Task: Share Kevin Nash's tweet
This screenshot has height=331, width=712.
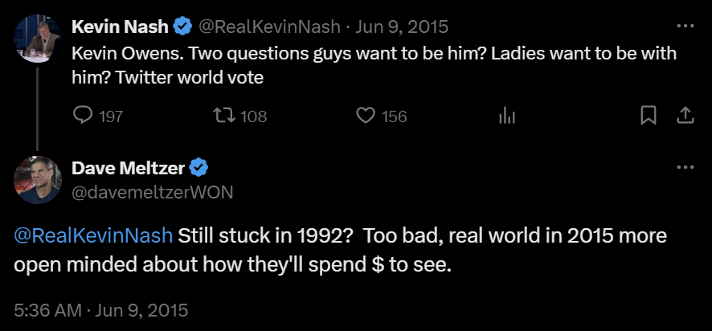Action: [685, 116]
